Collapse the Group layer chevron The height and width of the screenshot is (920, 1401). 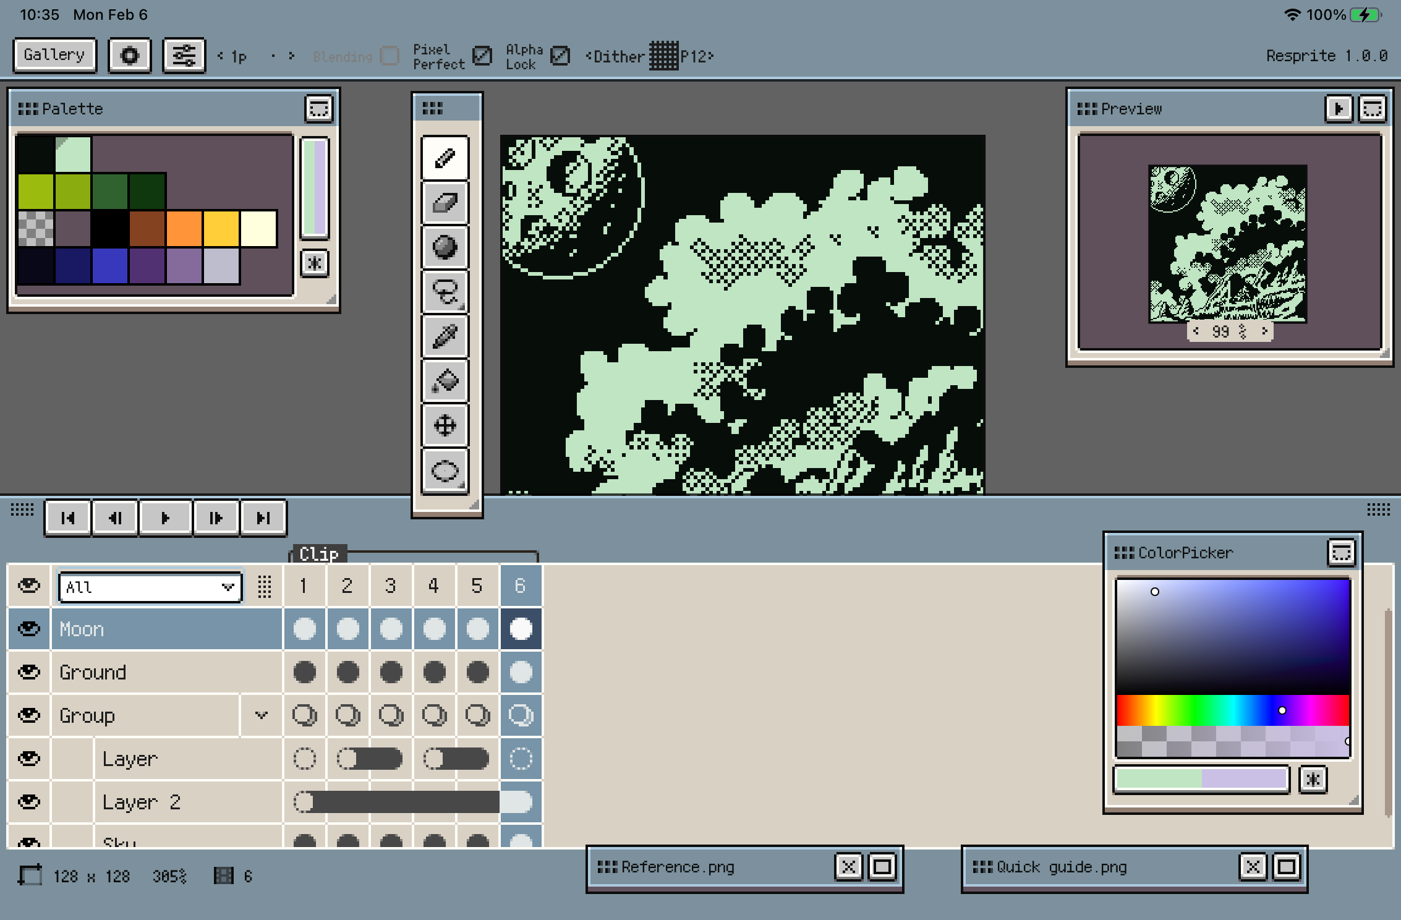click(262, 715)
